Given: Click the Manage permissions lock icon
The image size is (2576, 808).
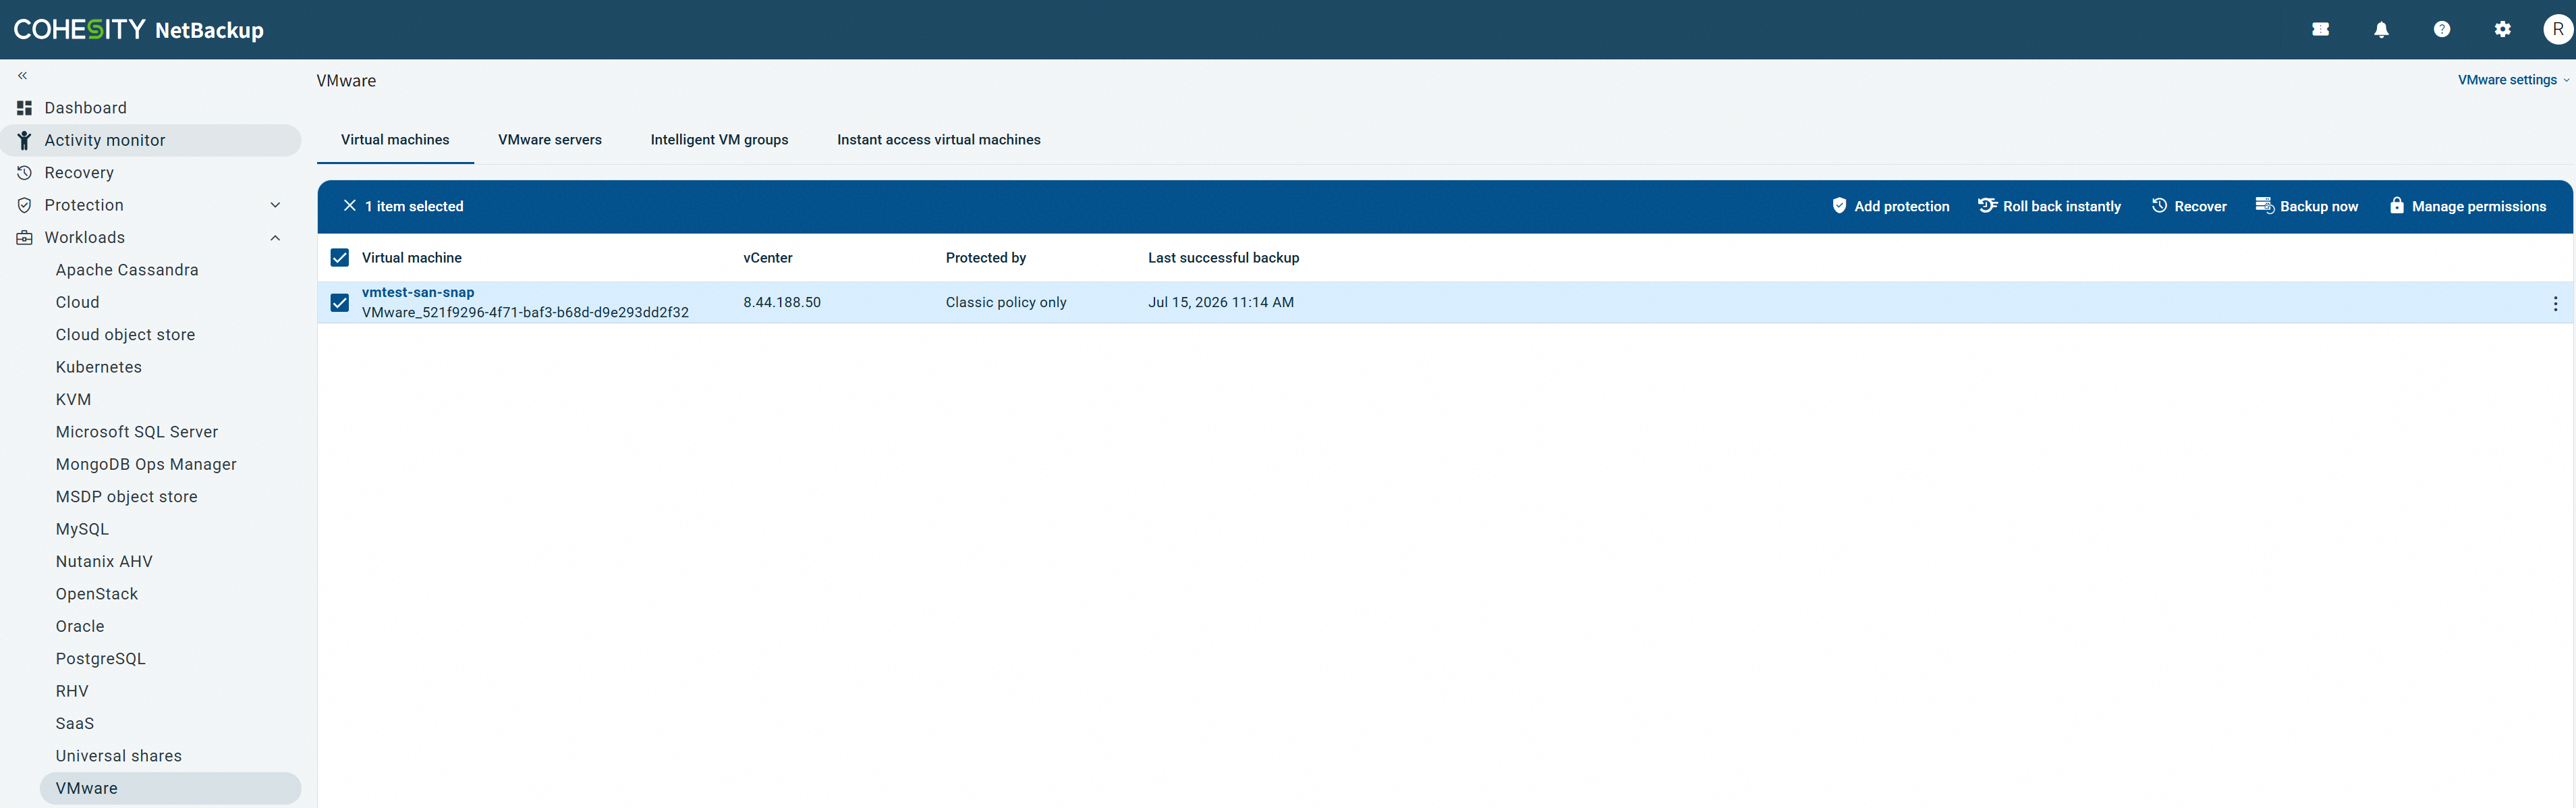Looking at the screenshot, I should click(x=2396, y=206).
